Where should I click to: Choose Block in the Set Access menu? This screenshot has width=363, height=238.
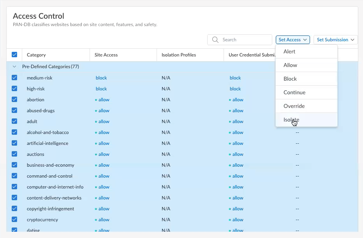(290, 79)
